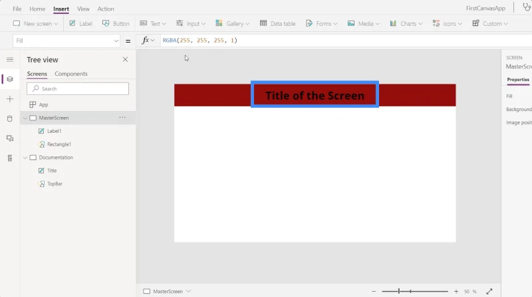Open the MasterScreen selector in status bar

click(x=167, y=291)
